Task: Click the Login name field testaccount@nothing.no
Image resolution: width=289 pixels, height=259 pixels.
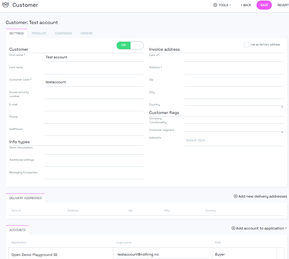Action: pyautogui.click(x=162, y=254)
